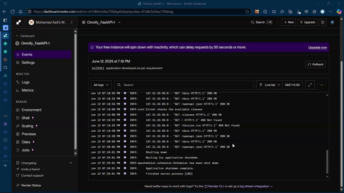Open the three-dots log options menu
This screenshot has width=344, height=193.
(x=322, y=85)
